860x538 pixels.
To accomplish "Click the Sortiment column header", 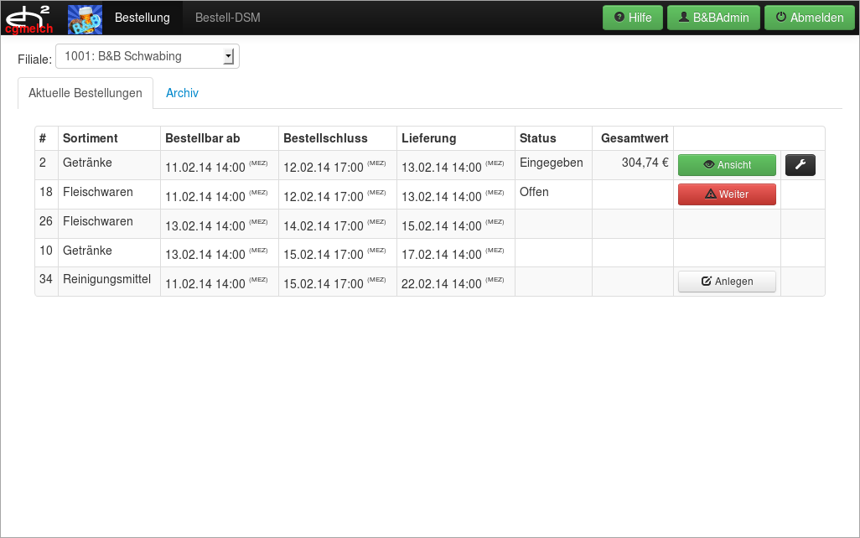I will click(x=91, y=138).
